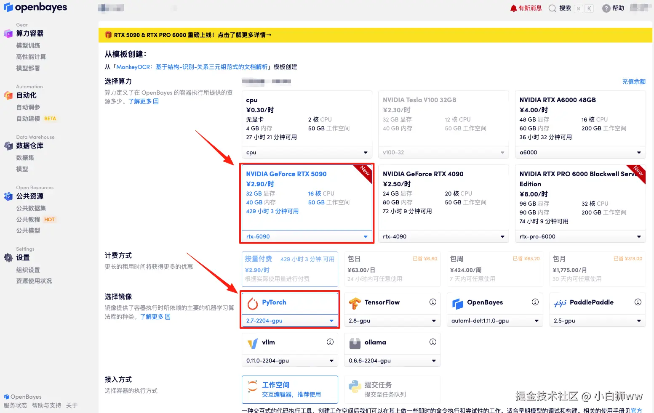654x413 pixels.
Task: Click the TensorFlow logo icon
Action: coord(355,303)
